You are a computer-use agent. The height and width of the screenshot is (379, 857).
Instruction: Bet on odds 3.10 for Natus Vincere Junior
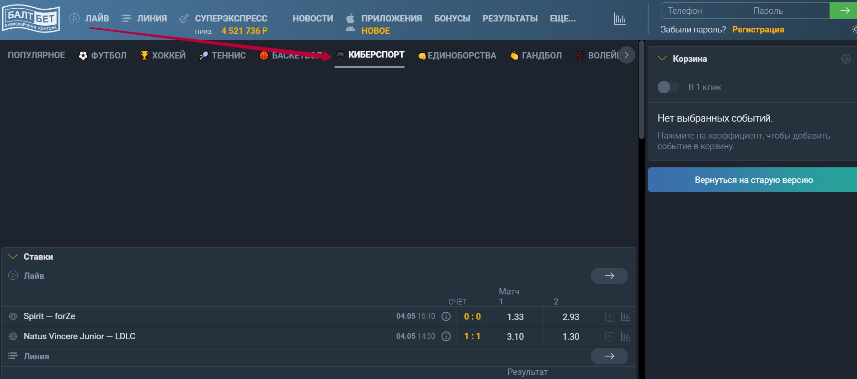515,336
